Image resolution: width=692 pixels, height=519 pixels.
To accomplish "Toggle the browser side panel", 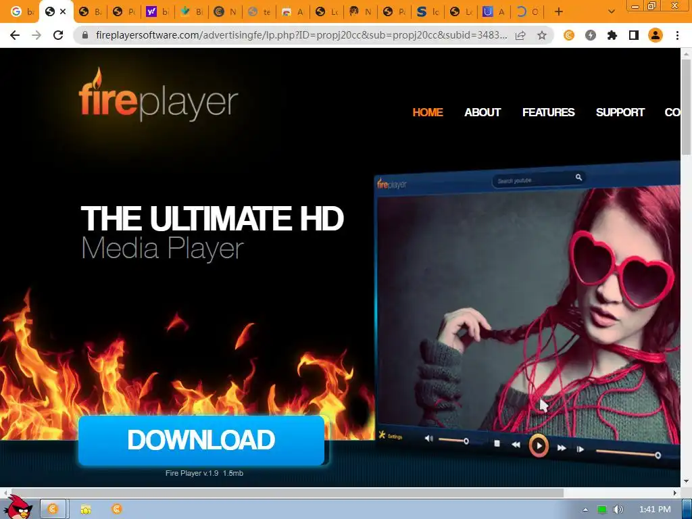I will pyautogui.click(x=634, y=35).
